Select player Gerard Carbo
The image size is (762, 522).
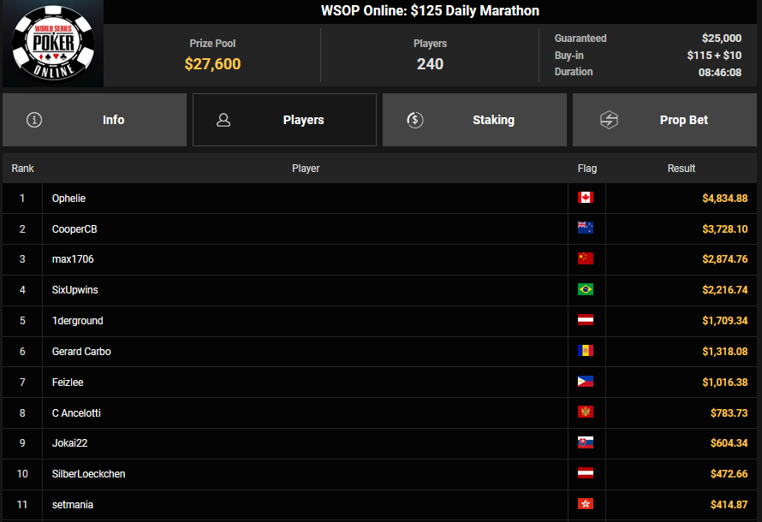coord(81,352)
